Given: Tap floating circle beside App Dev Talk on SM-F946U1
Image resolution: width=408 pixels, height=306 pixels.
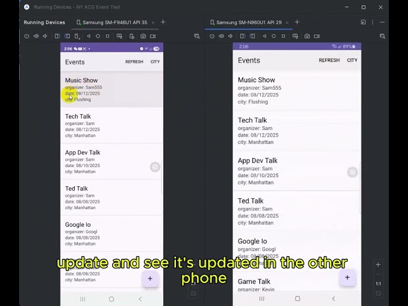Looking at the screenshot, I should pos(155,167).
